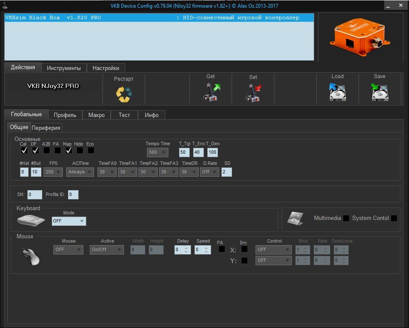Check the Inv Y checkbox
This screenshot has width=409, height=328.
(x=244, y=261)
